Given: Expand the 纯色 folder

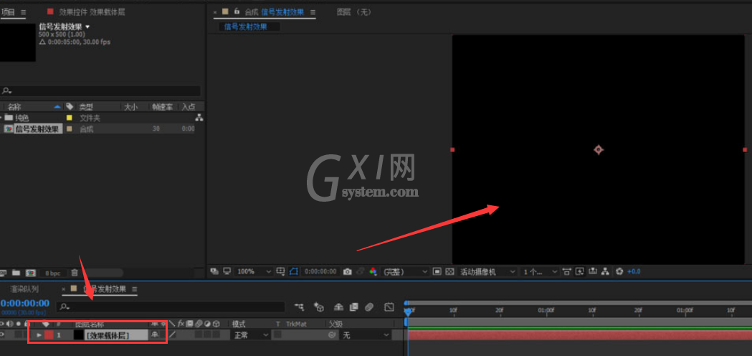Looking at the screenshot, I should [1, 118].
